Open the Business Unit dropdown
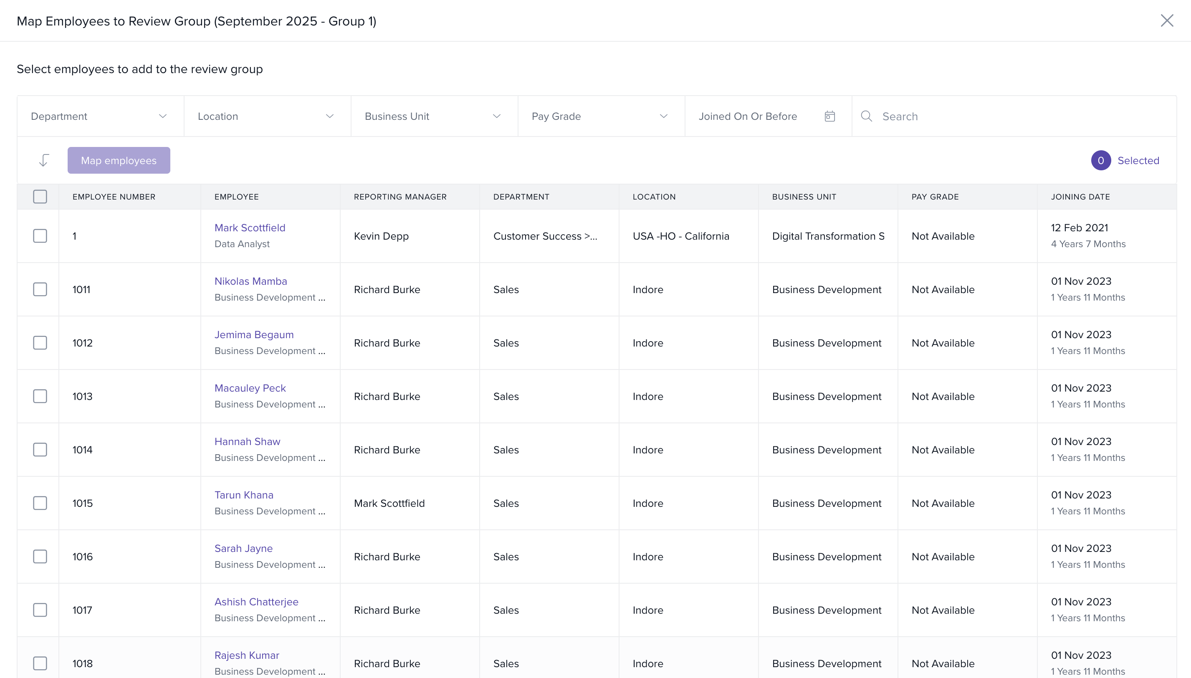Viewport: 1191px width, 678px height. (433, 116)
